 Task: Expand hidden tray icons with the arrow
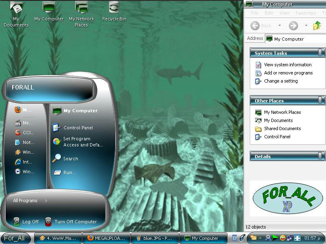coord(260,238)
